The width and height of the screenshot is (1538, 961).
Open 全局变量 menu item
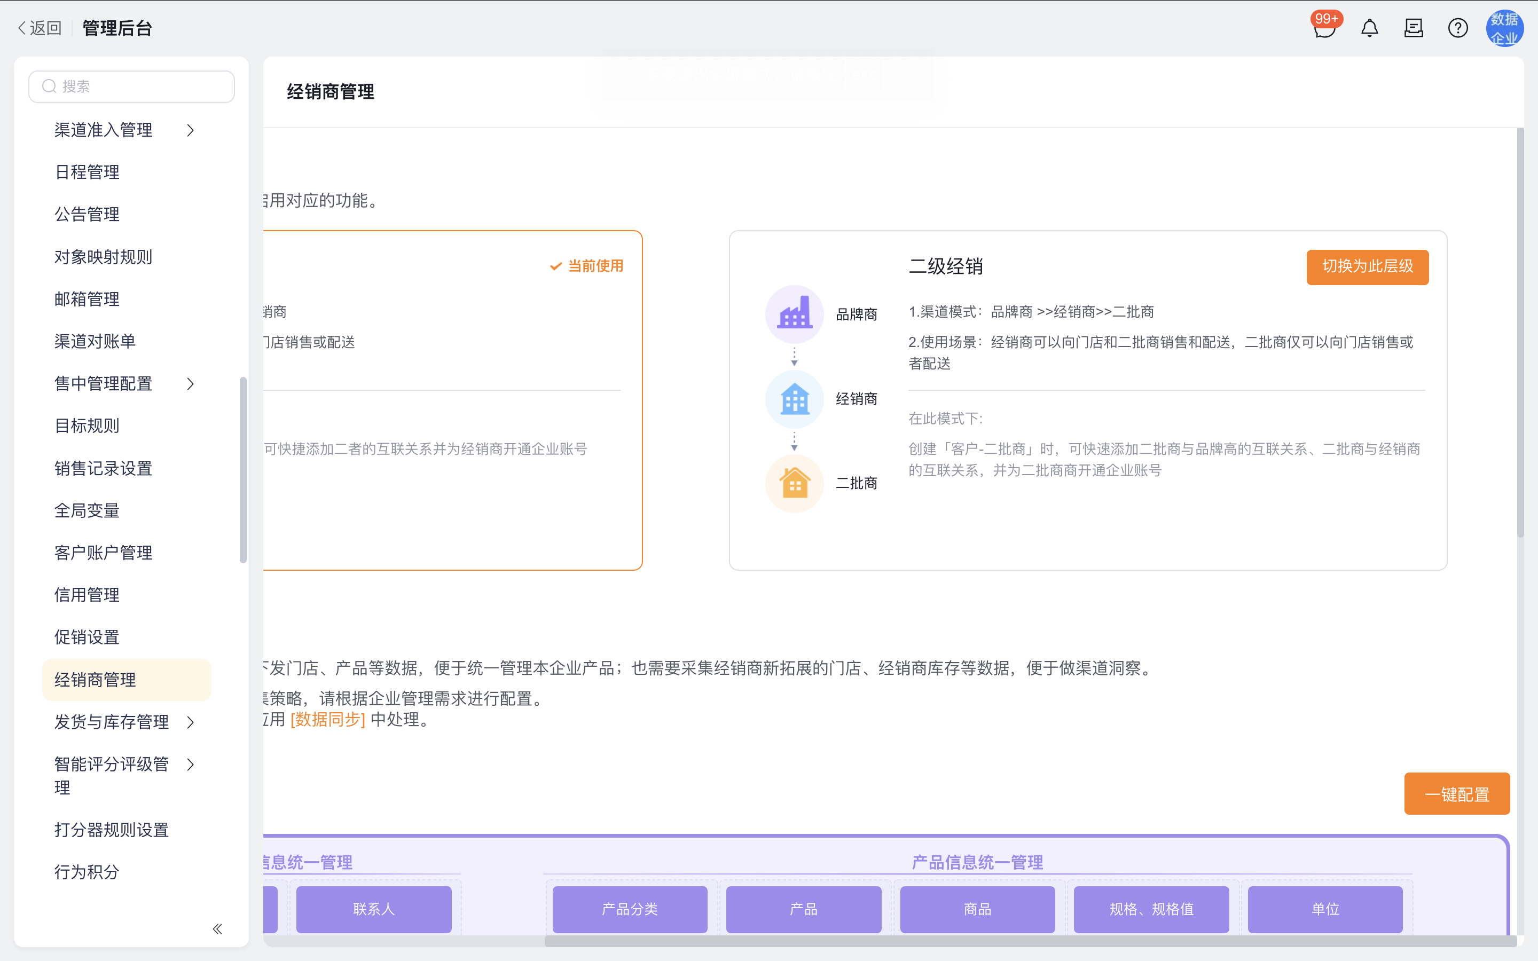87,510
